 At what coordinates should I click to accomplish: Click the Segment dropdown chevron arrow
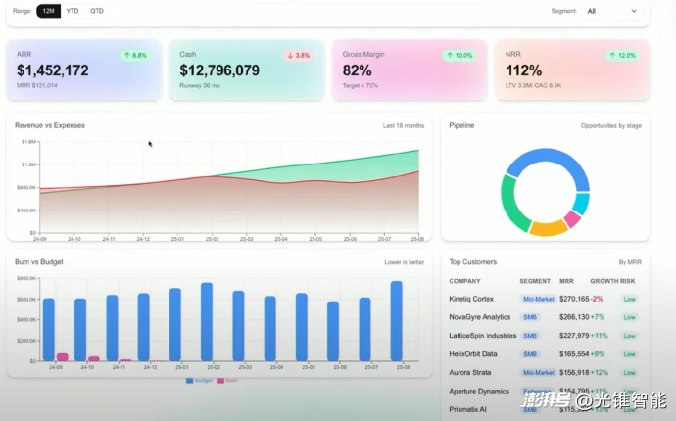(x=634, y=11)
